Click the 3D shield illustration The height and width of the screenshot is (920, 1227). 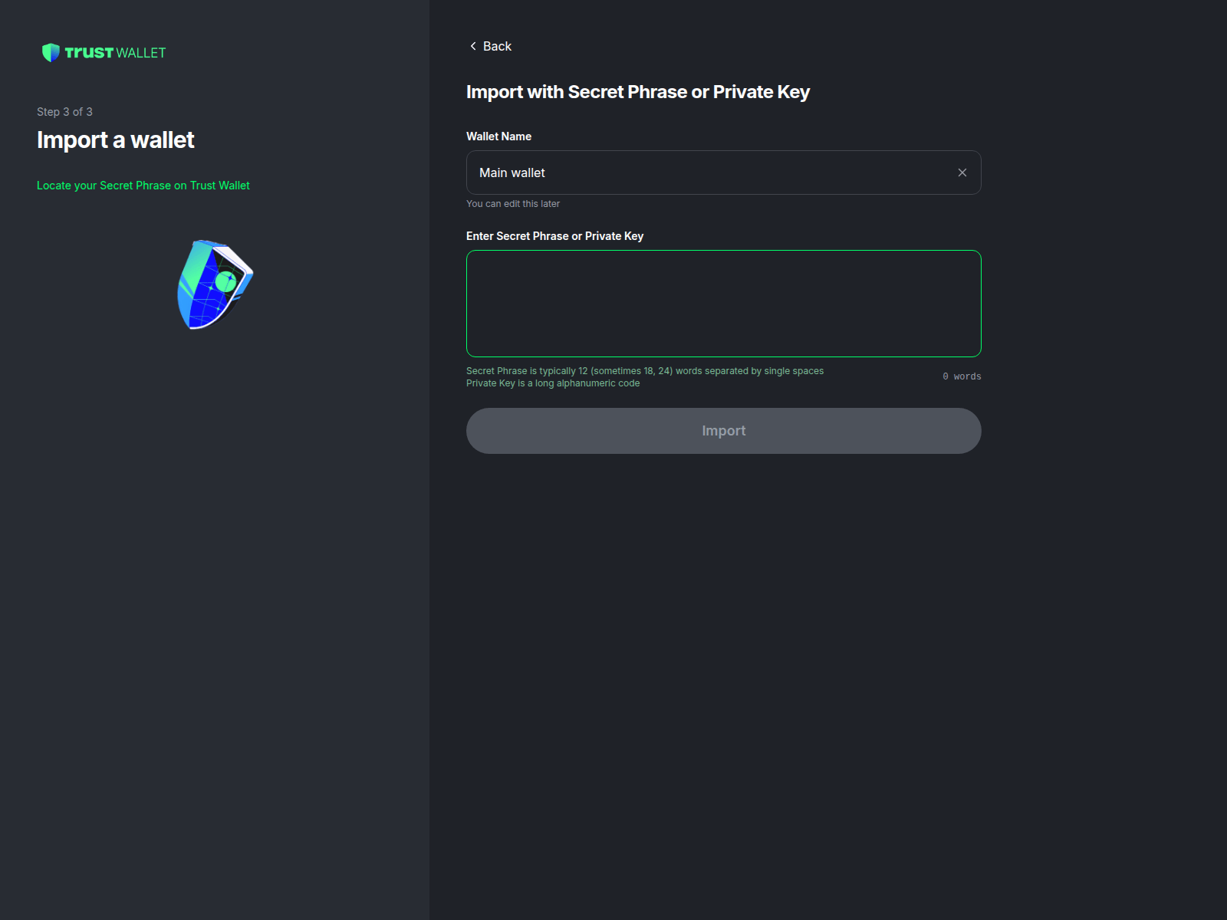[x=213, y=285]
